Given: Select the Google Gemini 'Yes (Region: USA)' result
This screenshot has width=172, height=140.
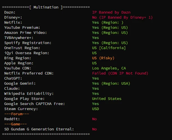Looking at the screenshot, I should click(111, 84).
